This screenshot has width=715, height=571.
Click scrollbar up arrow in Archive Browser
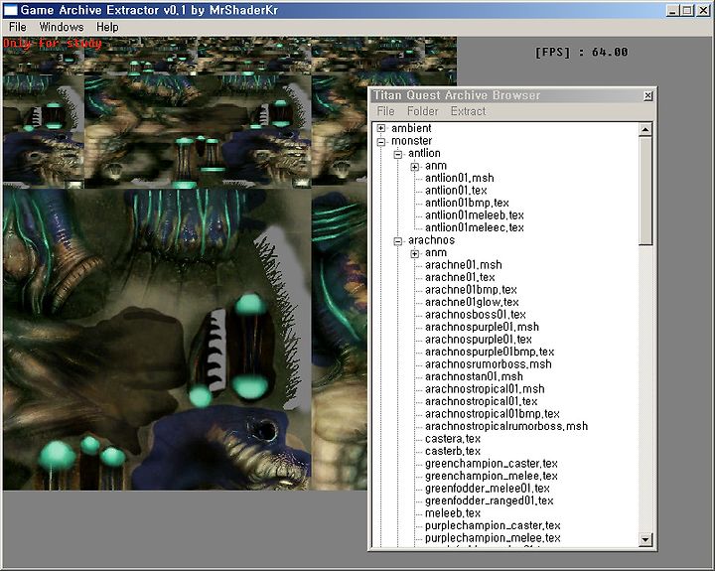pos(644,129)
